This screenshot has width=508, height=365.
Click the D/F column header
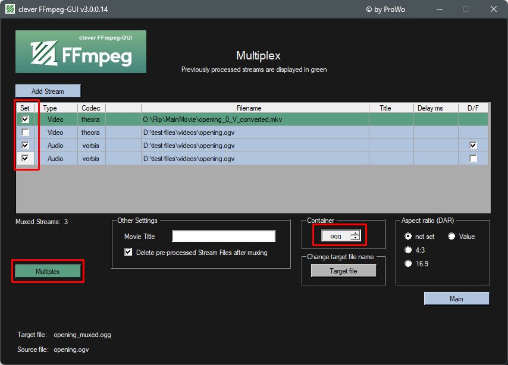(473, 108)
